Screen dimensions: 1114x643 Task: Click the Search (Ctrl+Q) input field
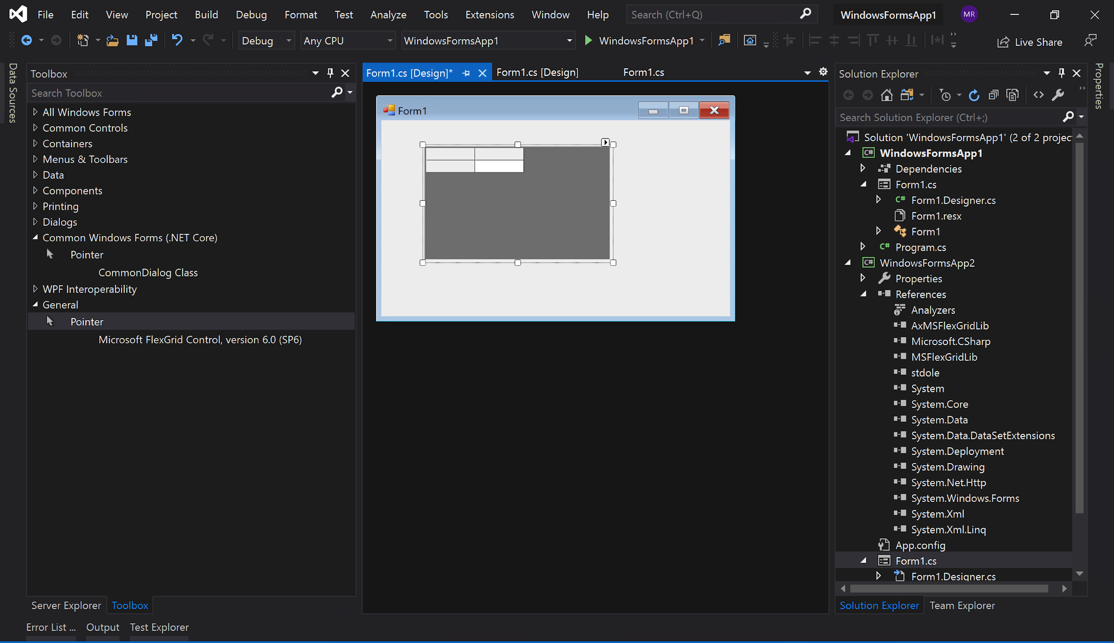pos(722,15)
